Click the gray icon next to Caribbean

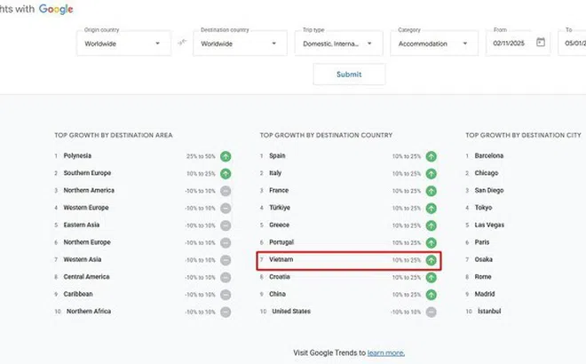click(226, 295)
